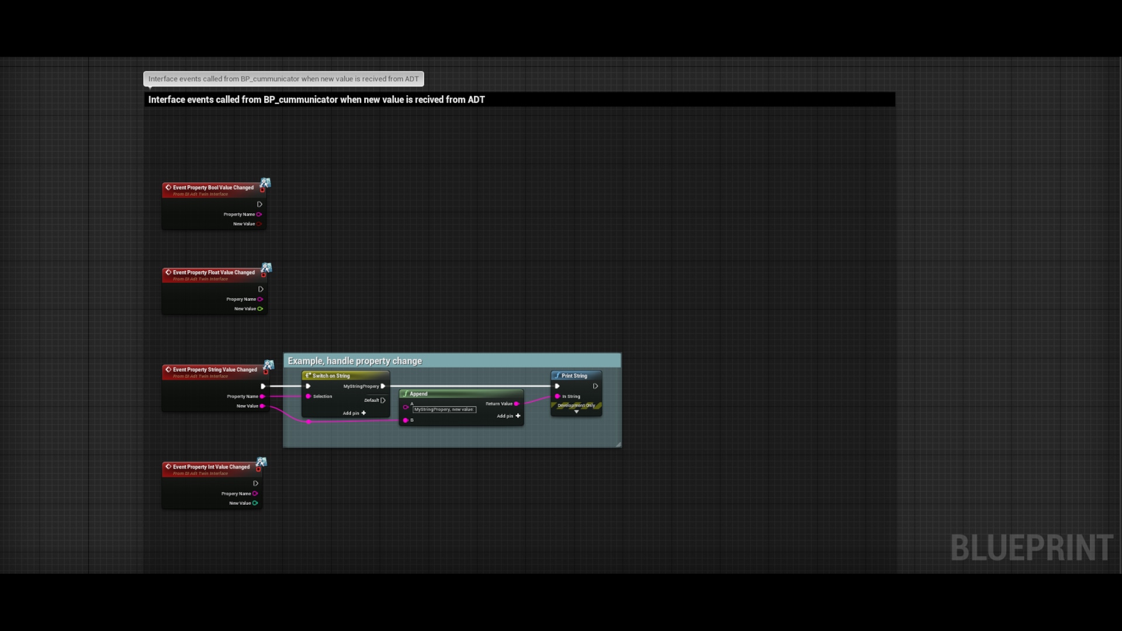
Task: Click the red stop icon on Bool event node
Action: pos(261,190)
